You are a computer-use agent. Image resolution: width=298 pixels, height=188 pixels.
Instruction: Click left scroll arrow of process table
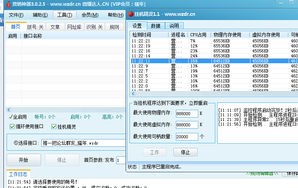(x=133, y=94)
